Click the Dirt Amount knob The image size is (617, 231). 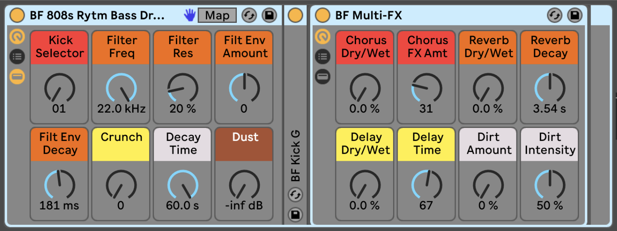(488, 184)
